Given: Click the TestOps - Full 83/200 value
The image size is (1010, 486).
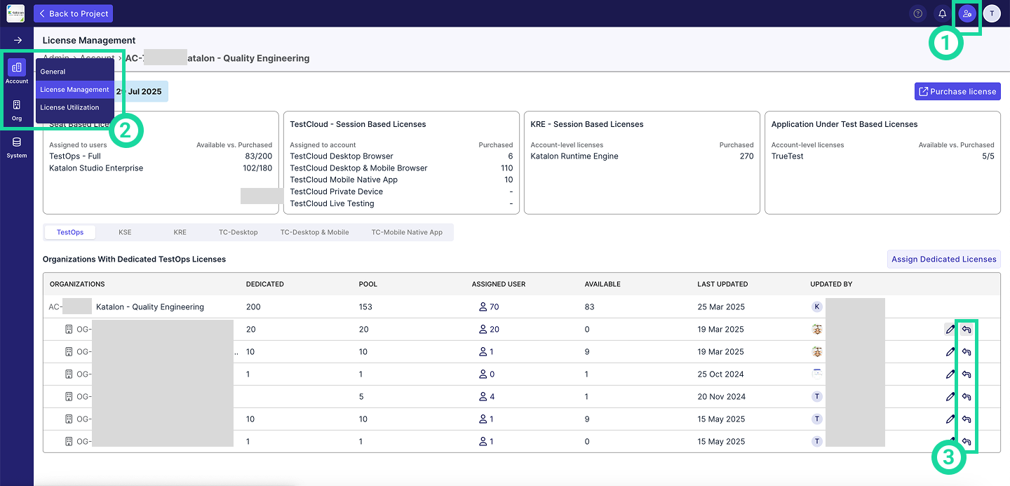Looking at the screenshot, I should click(x=259, y=156).
